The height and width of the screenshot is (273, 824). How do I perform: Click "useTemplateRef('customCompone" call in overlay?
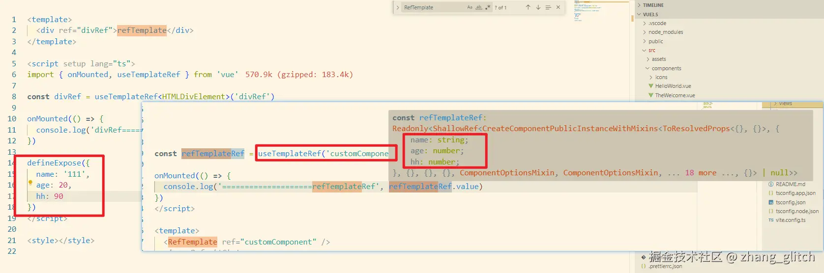pos(323,154)
